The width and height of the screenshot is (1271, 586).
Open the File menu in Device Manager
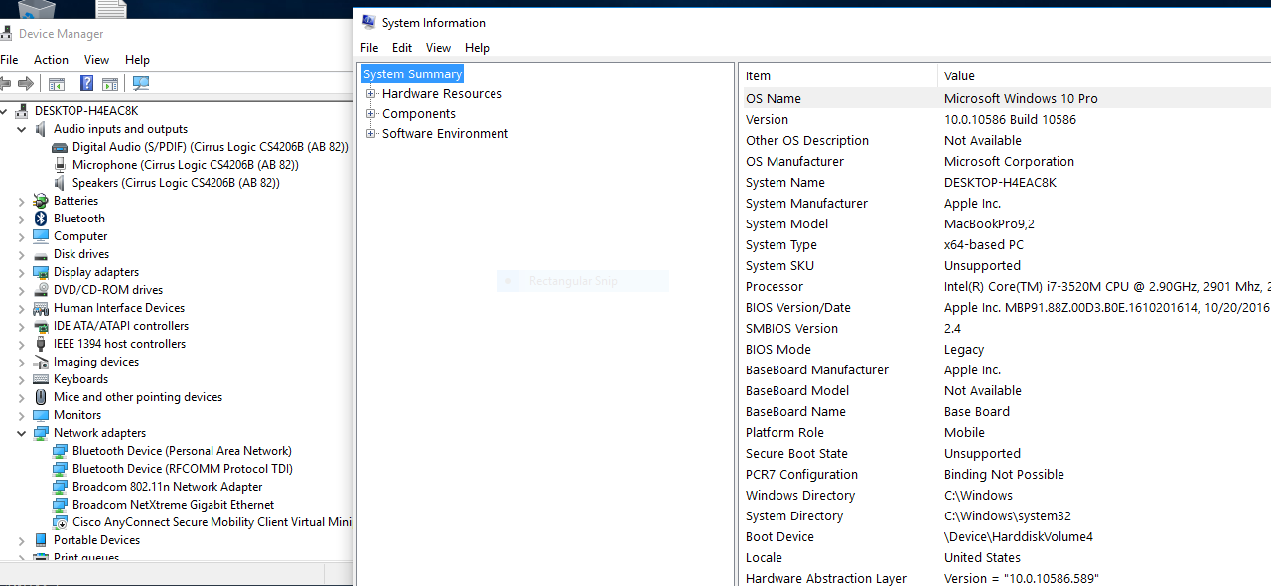point(9,60)
